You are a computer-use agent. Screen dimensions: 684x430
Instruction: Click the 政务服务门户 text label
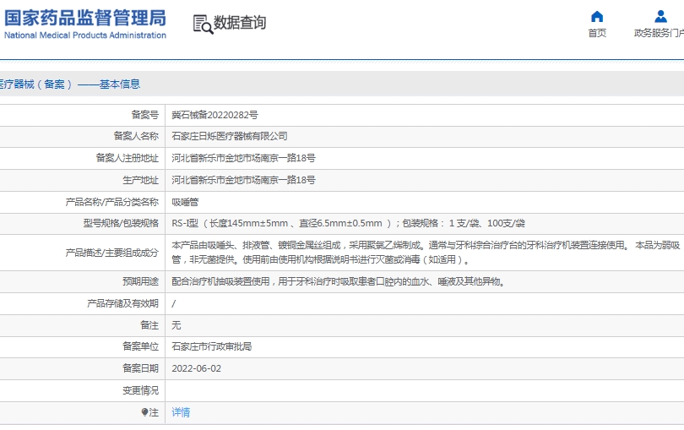659,33
